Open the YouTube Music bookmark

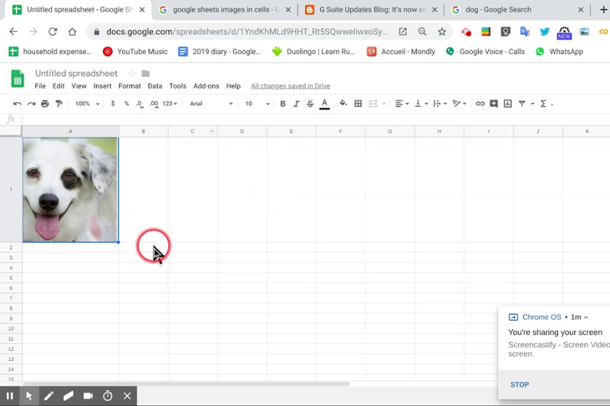(x=135, y=51)
